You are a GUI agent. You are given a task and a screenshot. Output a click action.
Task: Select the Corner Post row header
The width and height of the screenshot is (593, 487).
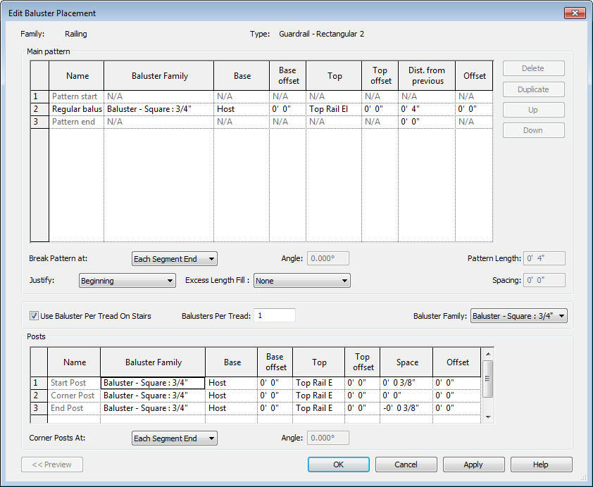(x=39, y=396)
